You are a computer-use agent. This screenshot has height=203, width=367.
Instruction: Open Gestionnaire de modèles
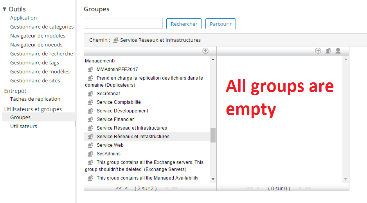[x=40, y=71]
